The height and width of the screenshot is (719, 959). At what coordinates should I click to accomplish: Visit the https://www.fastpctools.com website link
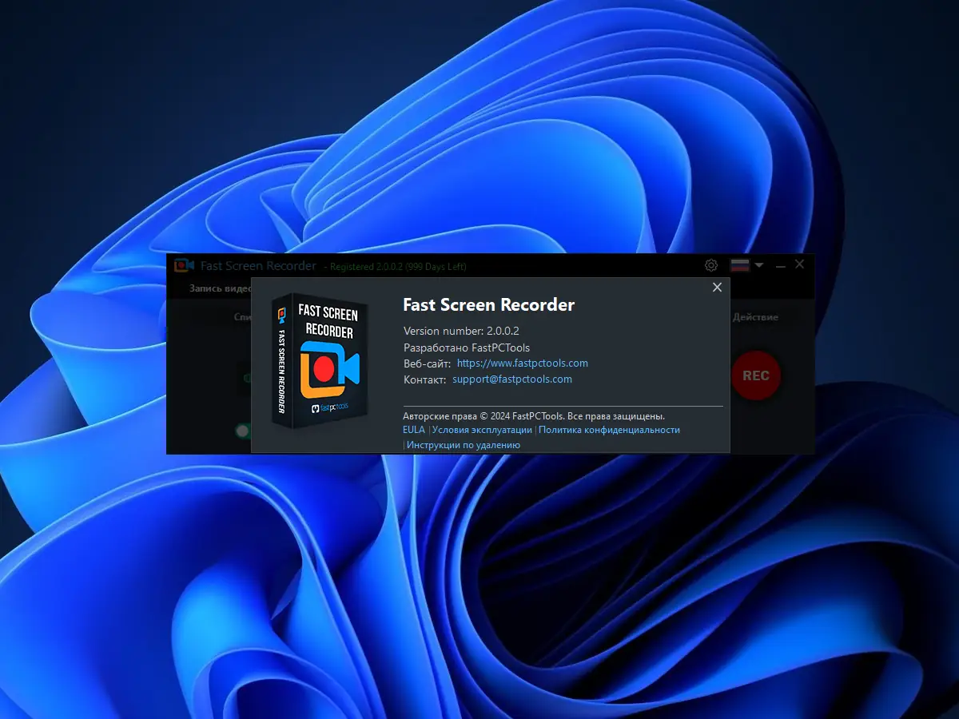(523, 363)
